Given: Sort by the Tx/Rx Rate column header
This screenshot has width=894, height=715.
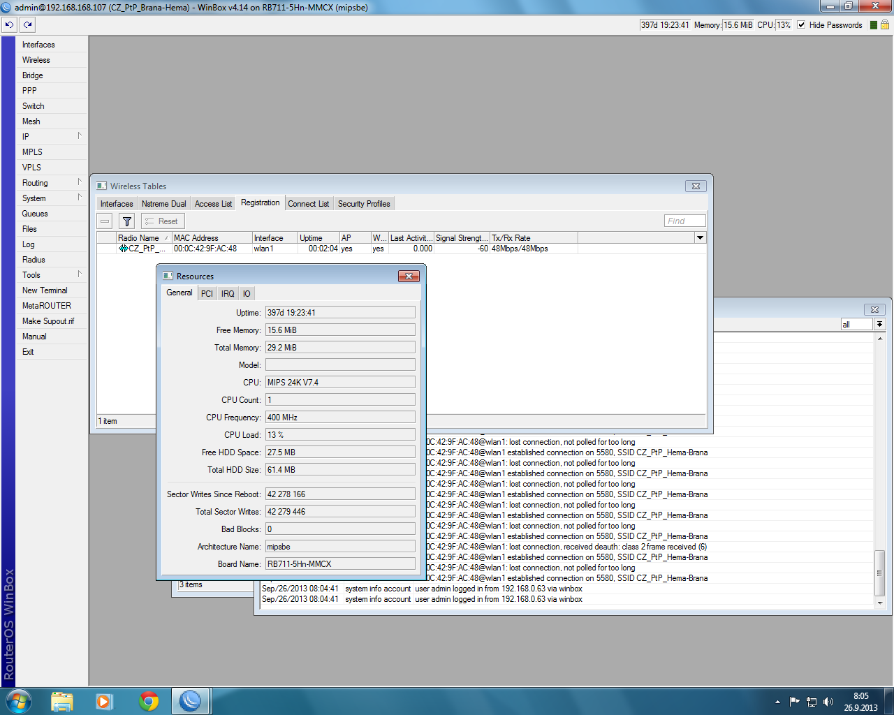Looking at the screenshot, I should pyautogui.click(x=534, y=238).
